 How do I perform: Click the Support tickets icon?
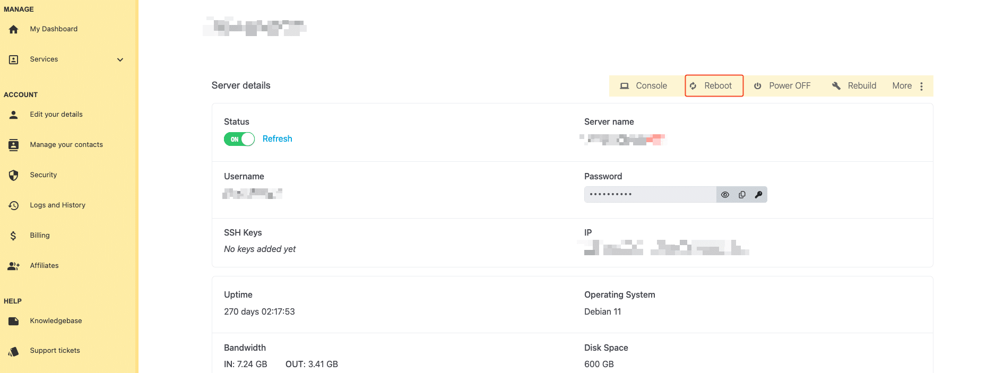click(14, 351)
